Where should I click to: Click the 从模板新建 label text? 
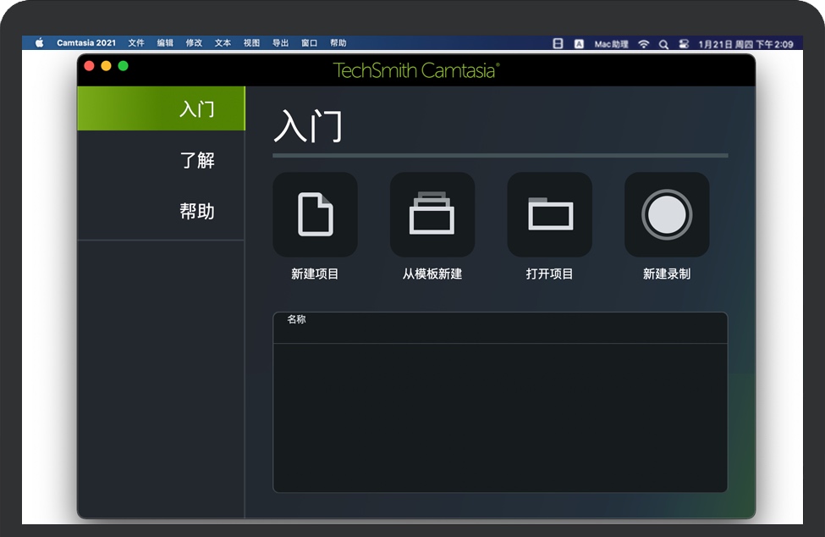(x=432, y=274)
